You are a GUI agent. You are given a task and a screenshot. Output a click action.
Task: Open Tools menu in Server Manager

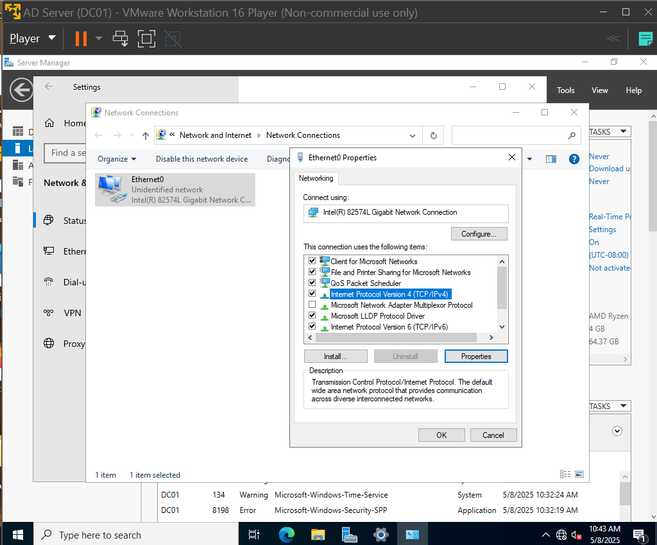click(x=566, y=90)
